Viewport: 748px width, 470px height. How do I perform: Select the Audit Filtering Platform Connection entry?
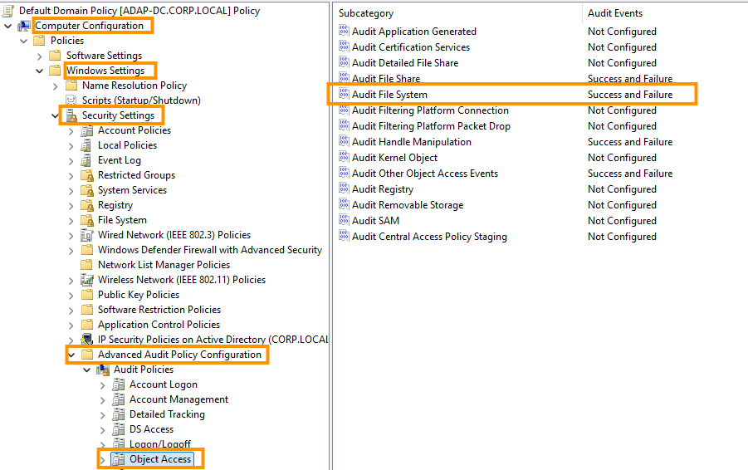click(x=430, y=110)
